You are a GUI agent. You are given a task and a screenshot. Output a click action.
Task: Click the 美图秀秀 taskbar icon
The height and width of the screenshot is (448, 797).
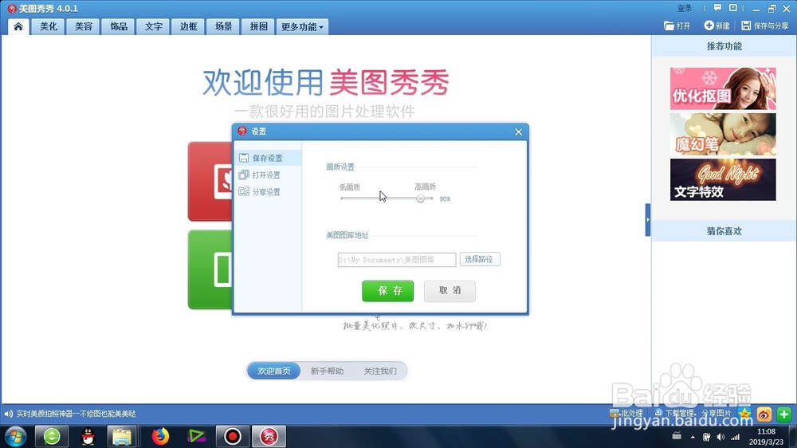point(269,436)
